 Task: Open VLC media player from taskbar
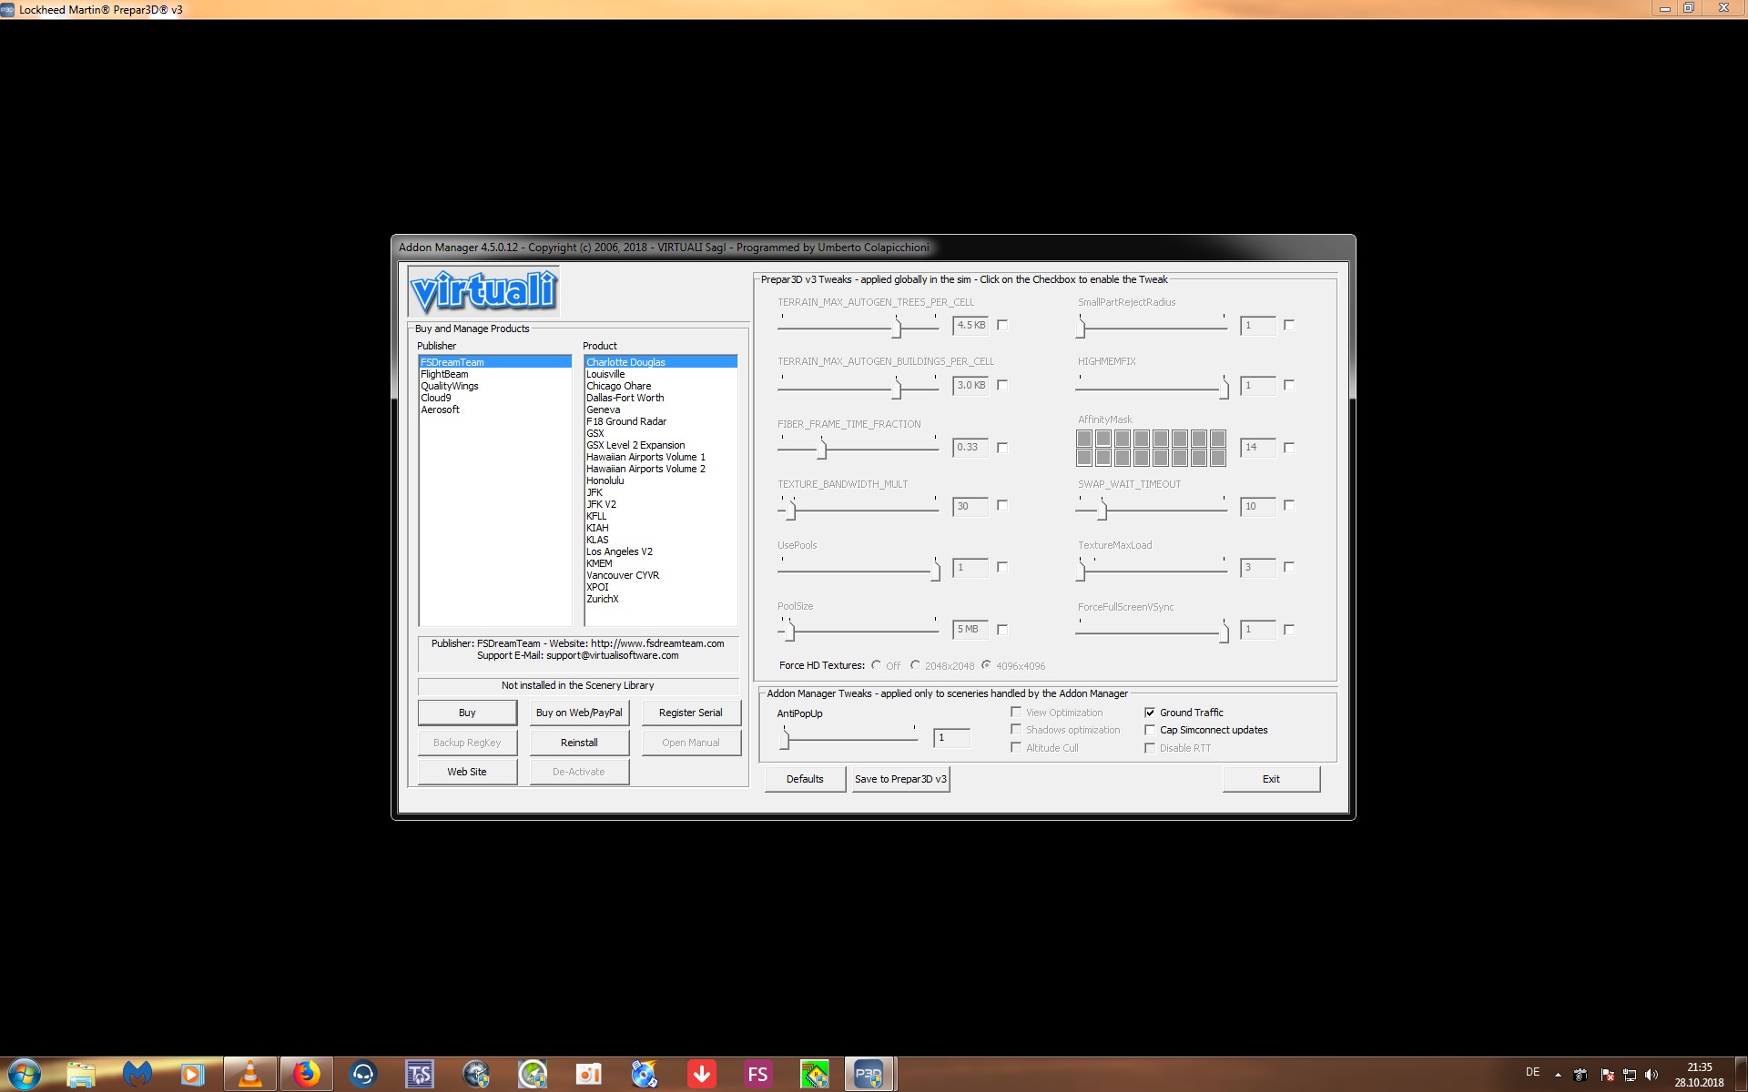249,1075
